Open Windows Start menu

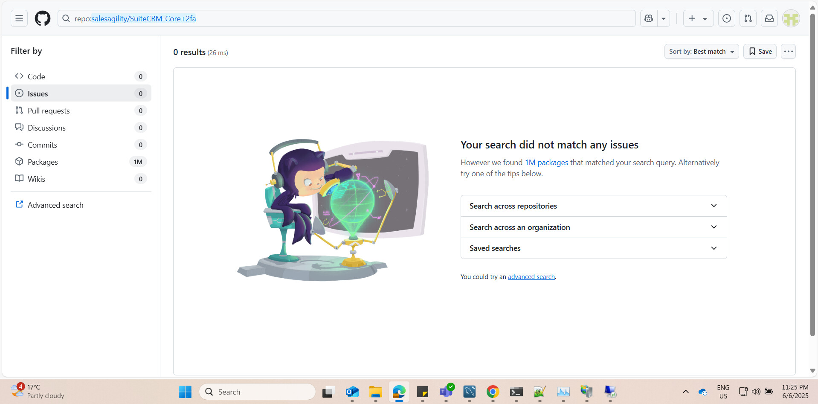(185, 392)
